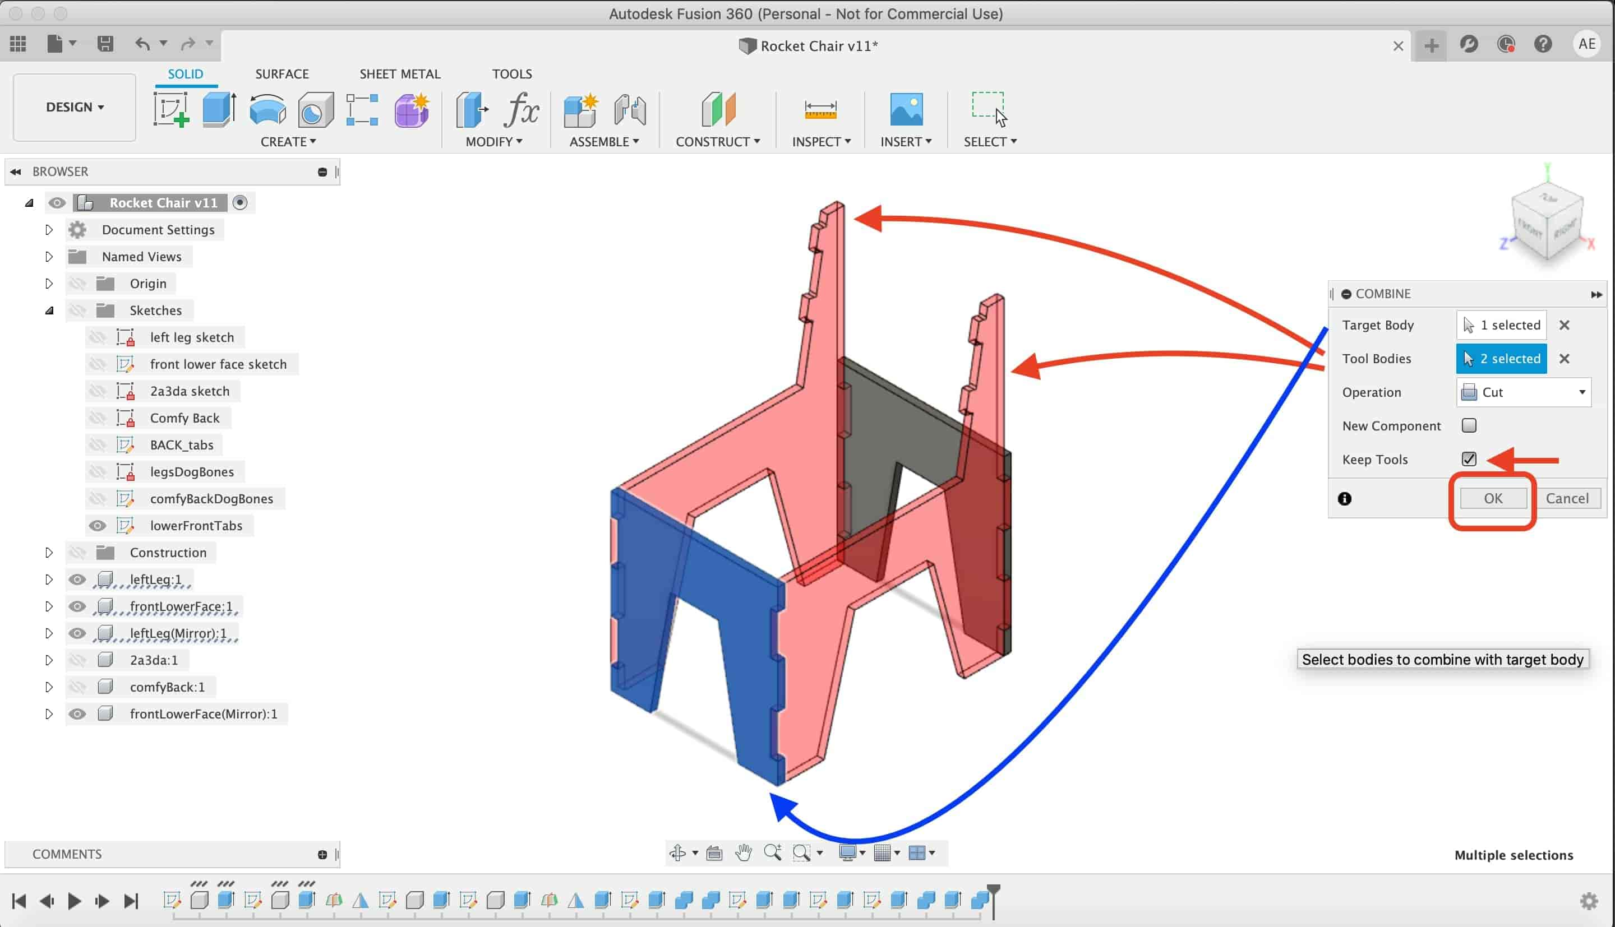
Task: Select the Rectangular Pattern tool
Action: [362, 109]
